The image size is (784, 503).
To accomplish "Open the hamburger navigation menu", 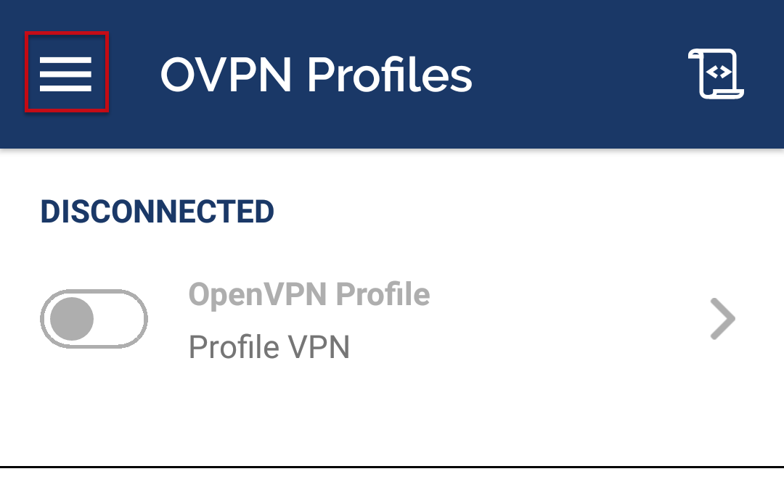I will 66,73.
